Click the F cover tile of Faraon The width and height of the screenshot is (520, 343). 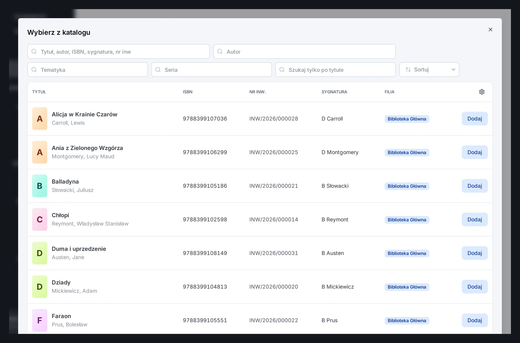(40, 320)
